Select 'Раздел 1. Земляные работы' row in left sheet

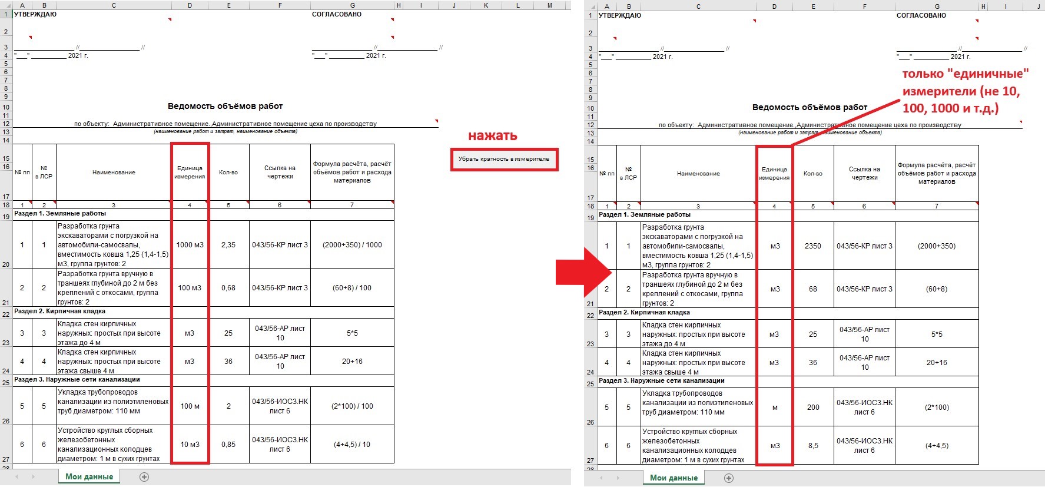pos(203,214)
